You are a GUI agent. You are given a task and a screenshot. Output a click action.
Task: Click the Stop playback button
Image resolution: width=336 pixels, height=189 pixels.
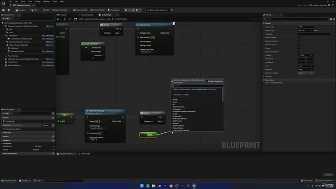(133, 10)
